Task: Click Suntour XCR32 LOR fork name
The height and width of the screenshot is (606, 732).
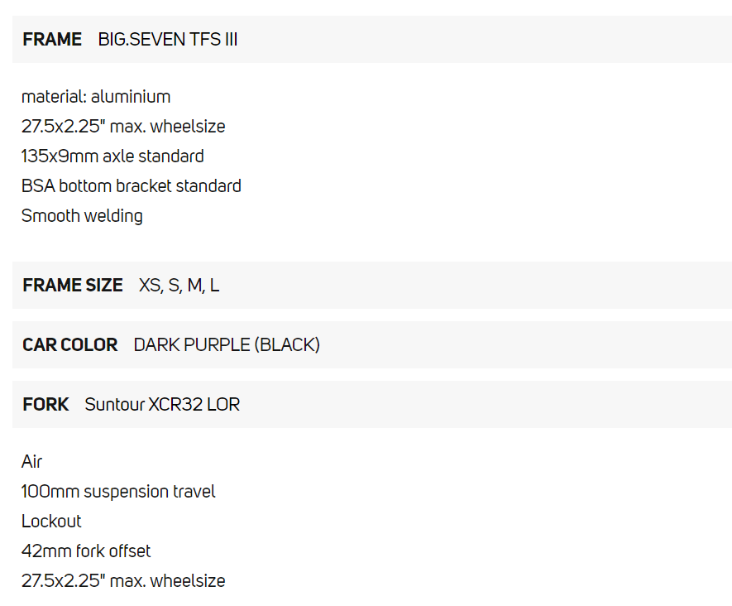Action: click(x=162, y=405)
